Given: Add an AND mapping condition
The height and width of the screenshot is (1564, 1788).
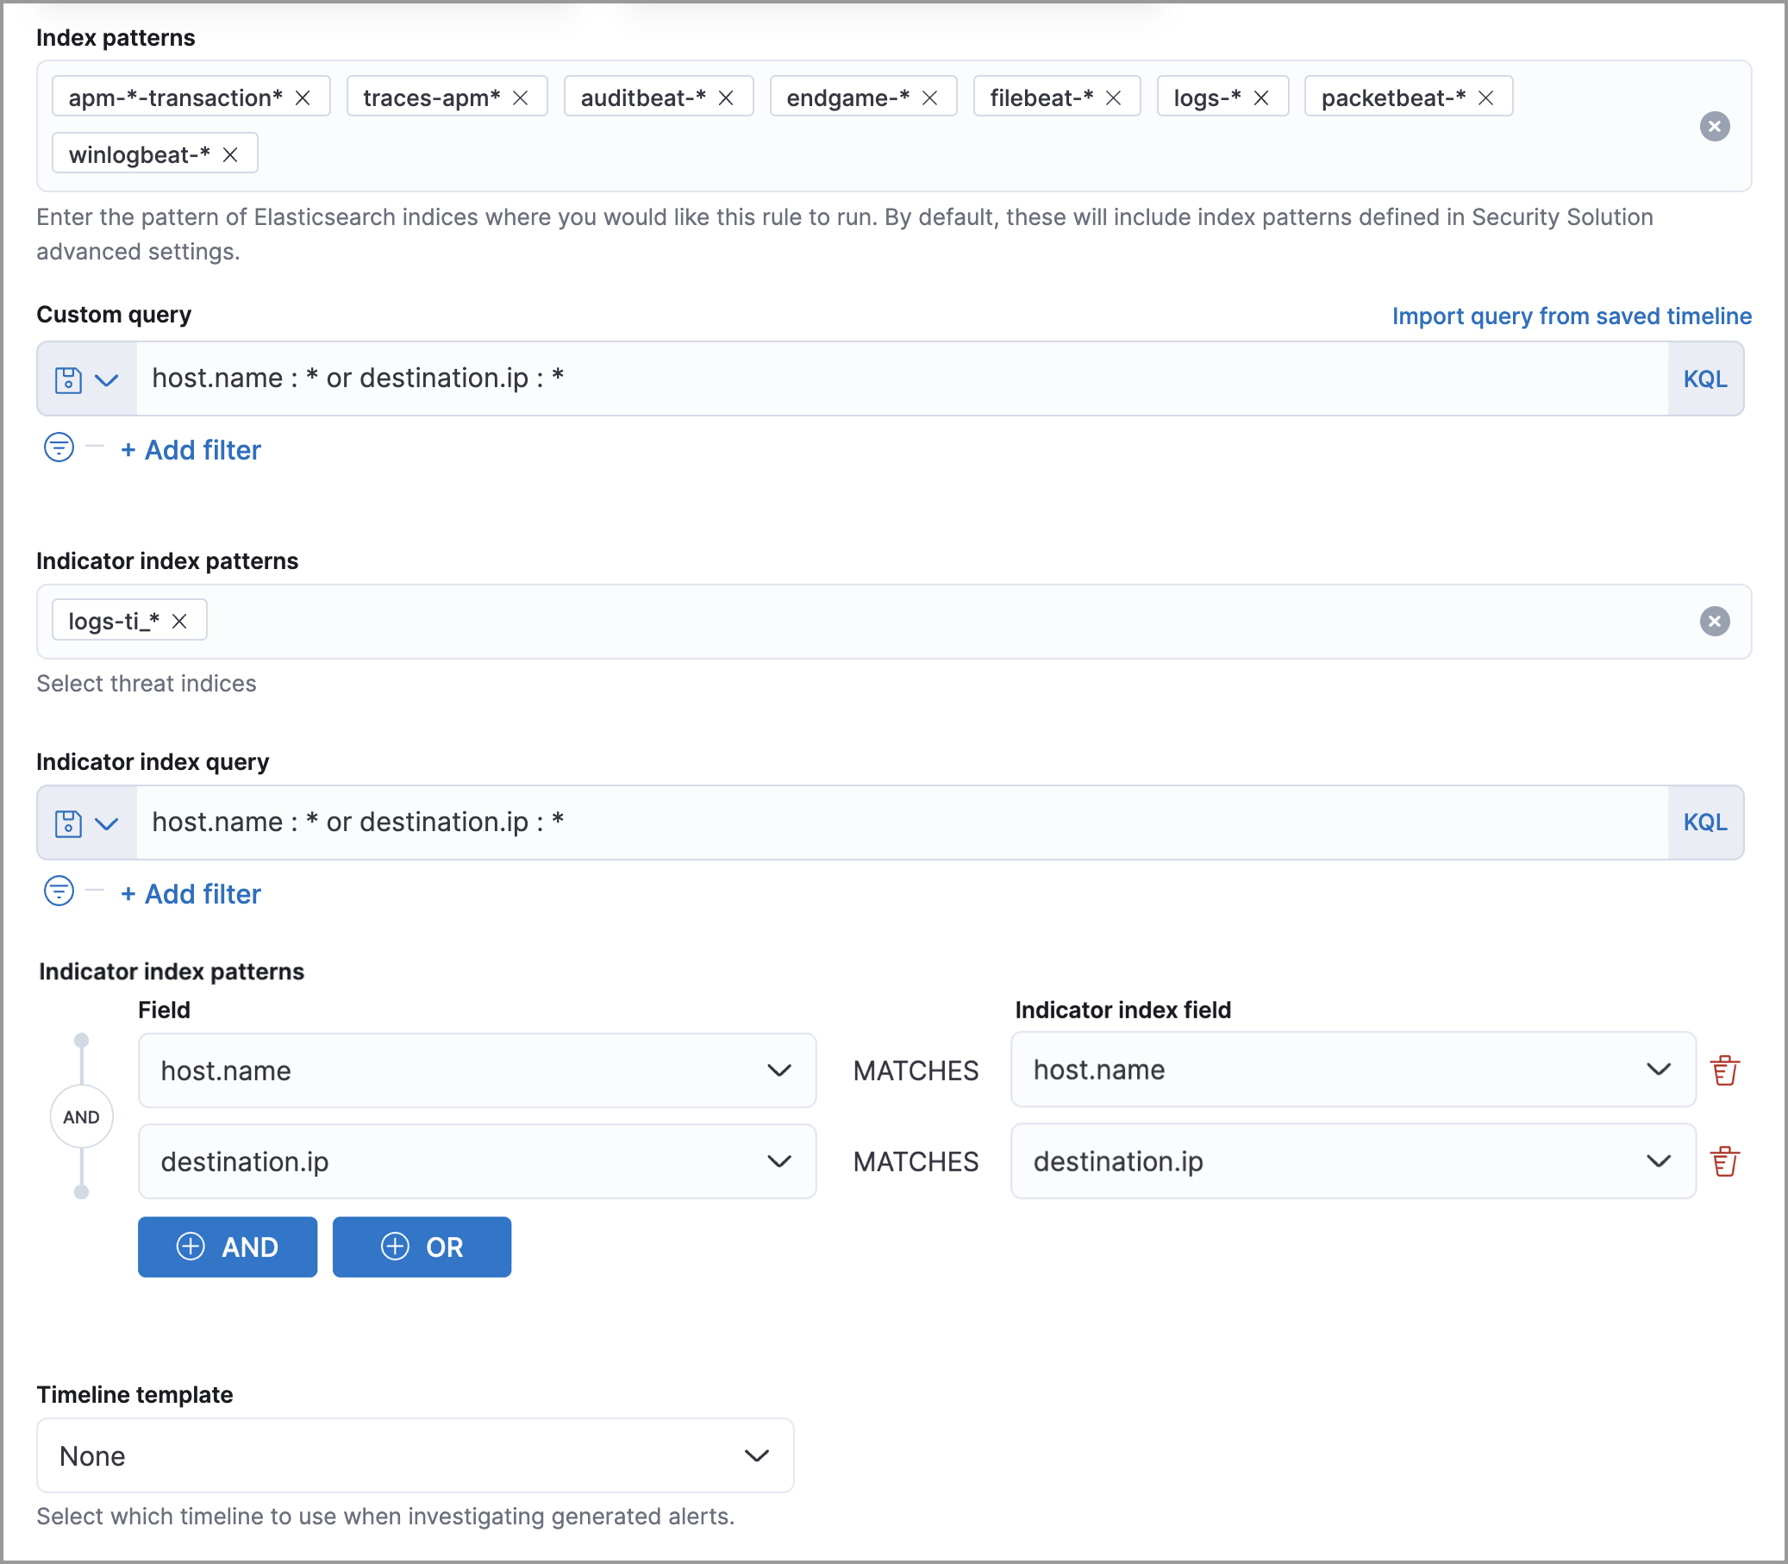Looking at the screenshot, I should tap(227, 1247).
